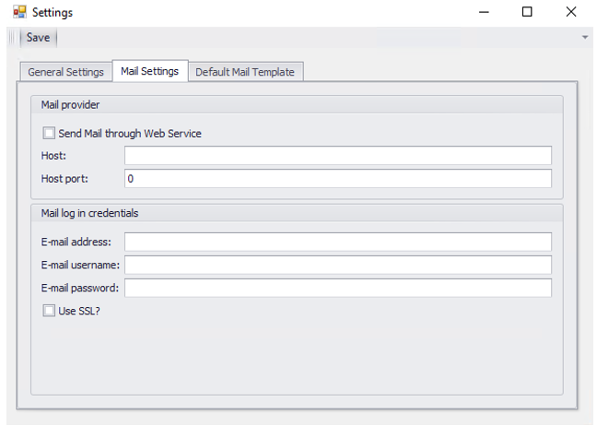Enable Send Mail through Web Service

pos(50,134)
